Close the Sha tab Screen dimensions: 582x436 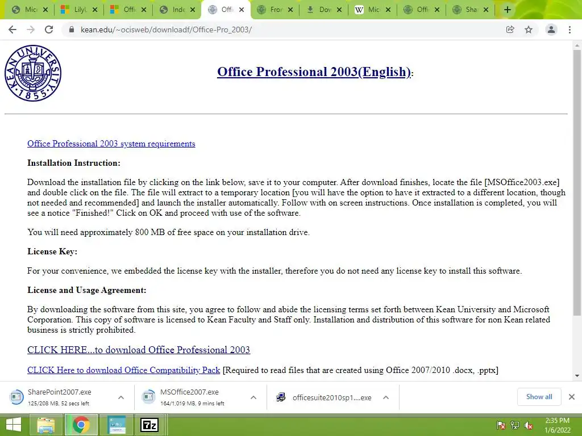coord(486,10)
